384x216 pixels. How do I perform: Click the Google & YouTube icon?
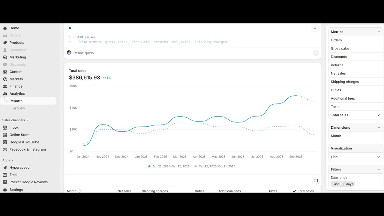click(x=5, y=142)
